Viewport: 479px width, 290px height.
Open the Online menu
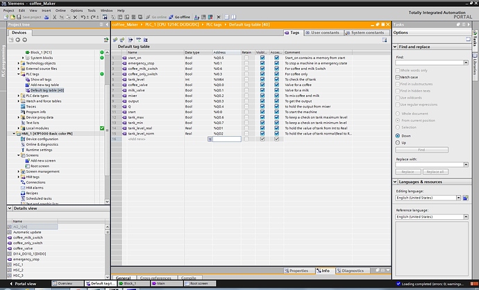tap(60, 10)
